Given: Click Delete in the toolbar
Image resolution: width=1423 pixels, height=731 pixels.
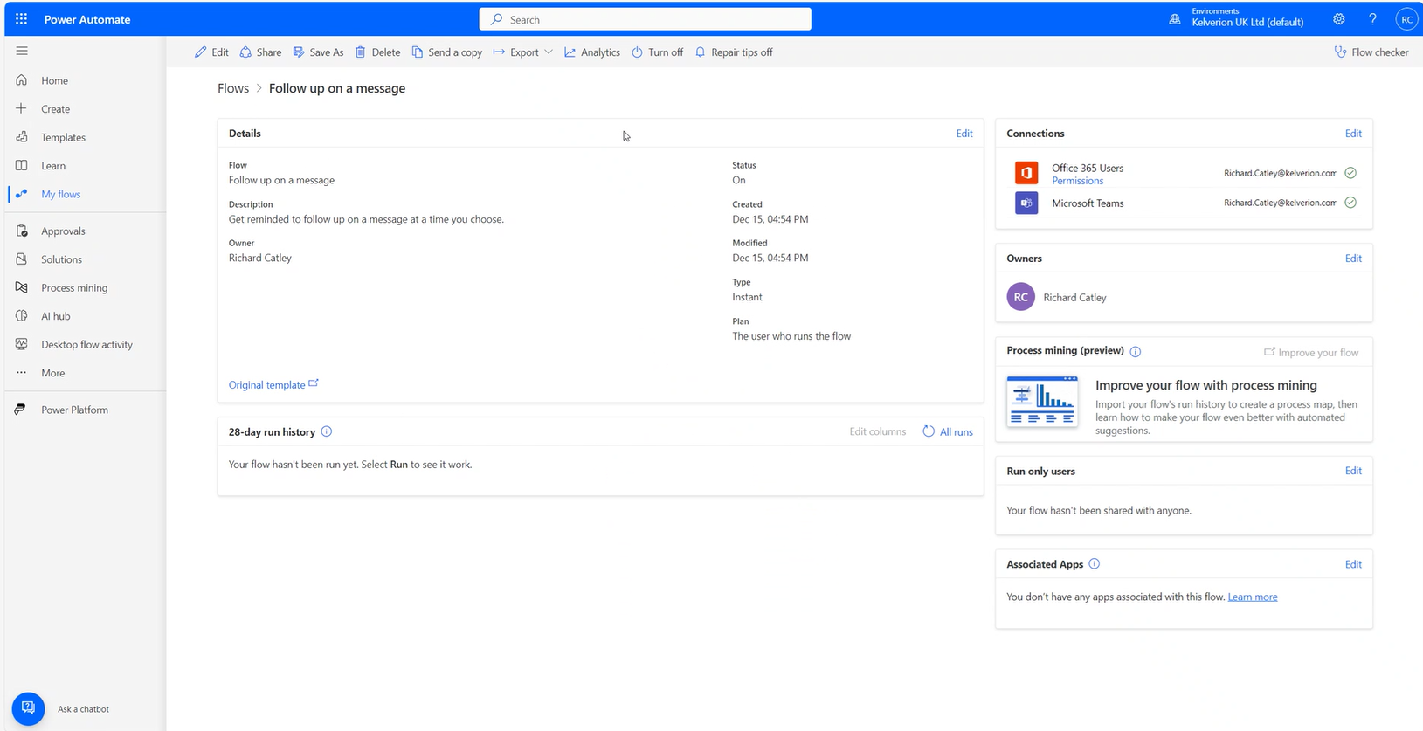Looking at the screenshot, I should click(377, 52).
